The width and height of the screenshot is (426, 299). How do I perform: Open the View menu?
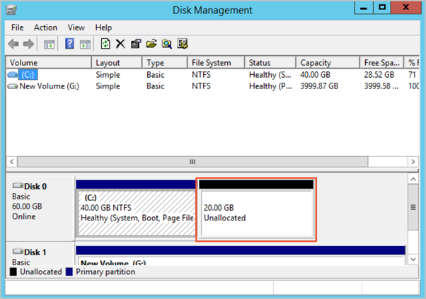(76, 28)
